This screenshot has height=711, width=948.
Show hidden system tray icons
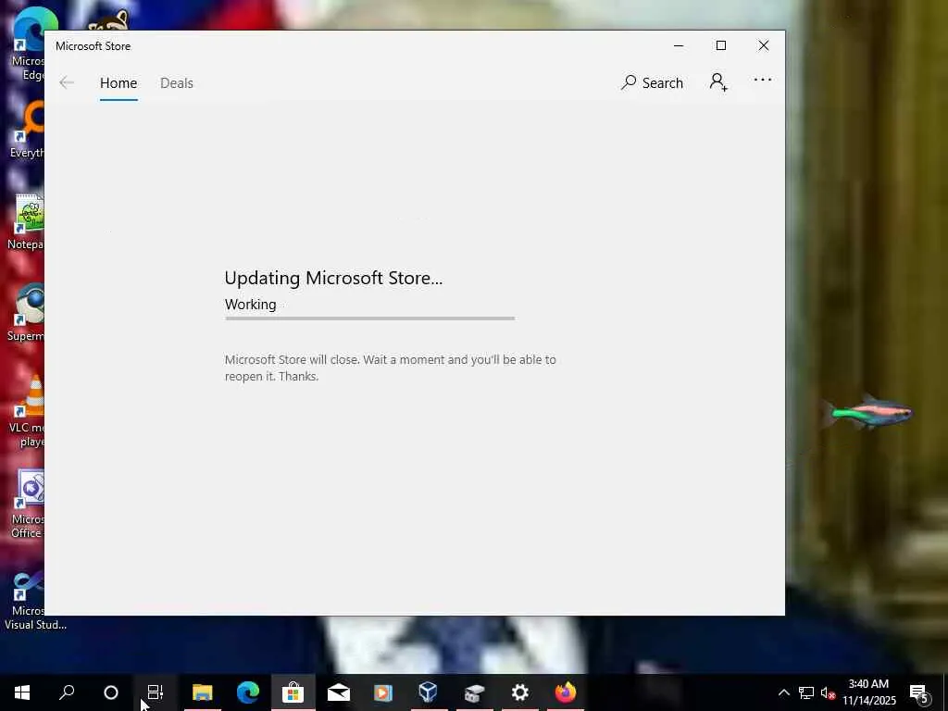point(783,692)
